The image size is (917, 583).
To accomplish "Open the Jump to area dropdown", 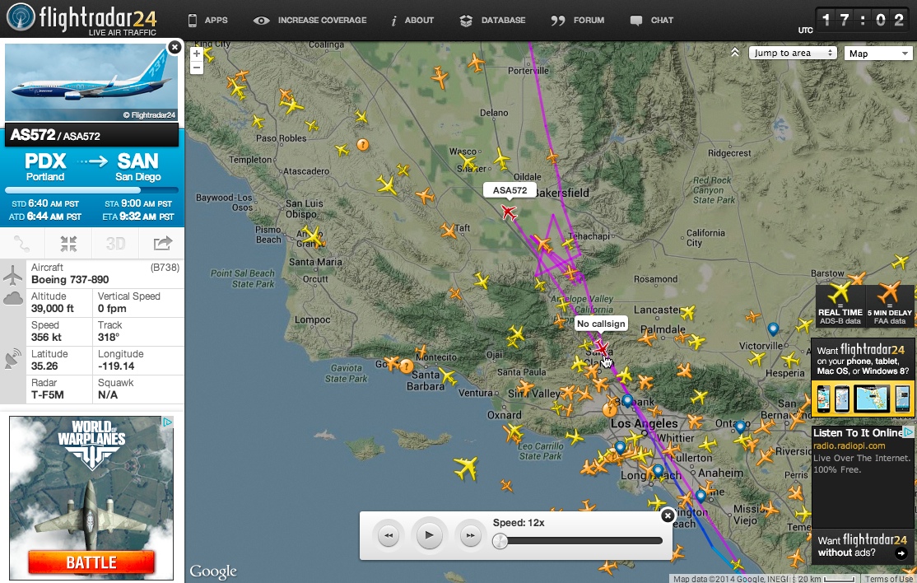I will (793, 54).
